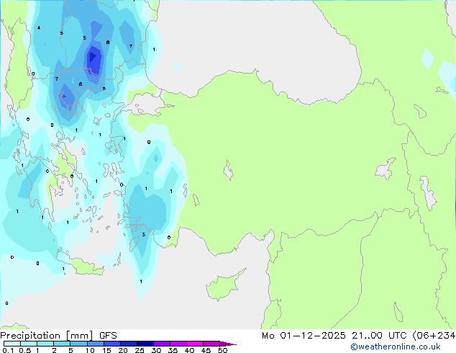The height and width of the screenshot is (353, 456).
Task: Select the 0.1 mm palest cyan legend swatch
Action: pyautogui.click(x=12, y=344)
